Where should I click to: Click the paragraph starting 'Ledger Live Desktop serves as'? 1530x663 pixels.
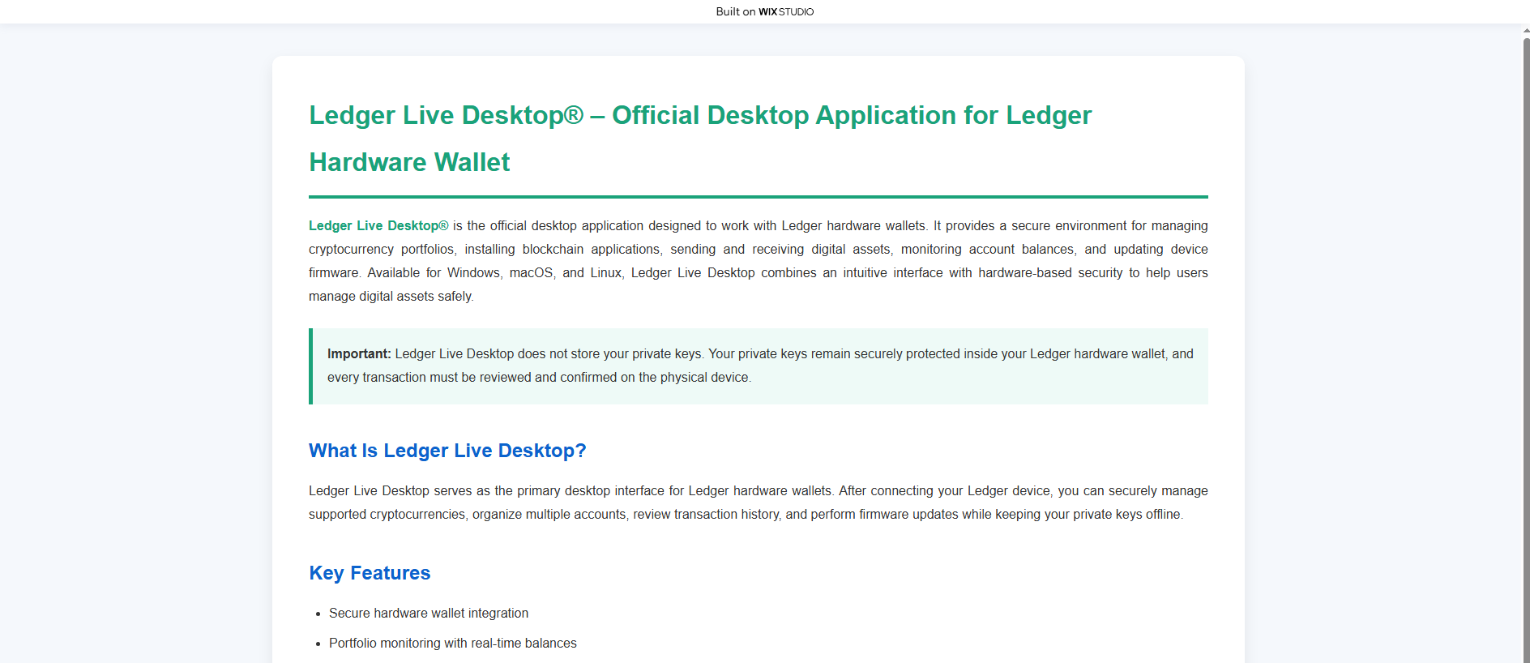759,503
